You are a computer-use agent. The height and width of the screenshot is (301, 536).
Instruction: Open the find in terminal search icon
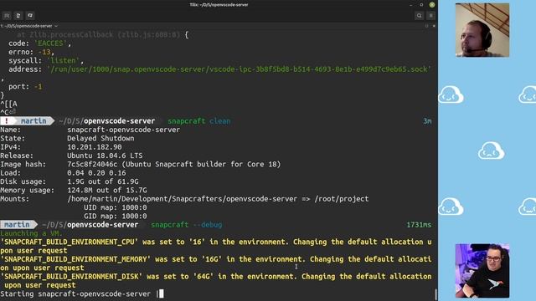tap(419, 16)
